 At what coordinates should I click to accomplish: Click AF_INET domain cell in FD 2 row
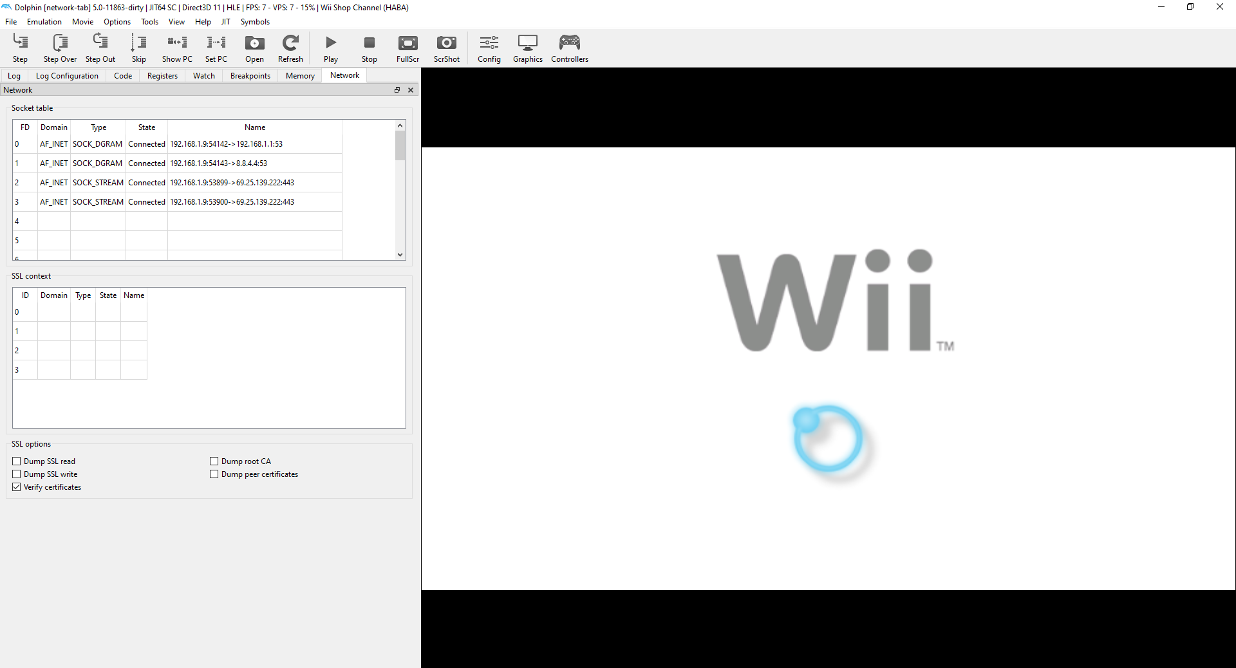click(x=54, y=183)
